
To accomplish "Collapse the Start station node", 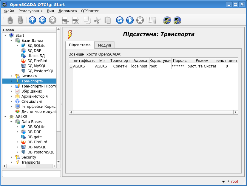I will coord(5,35).
